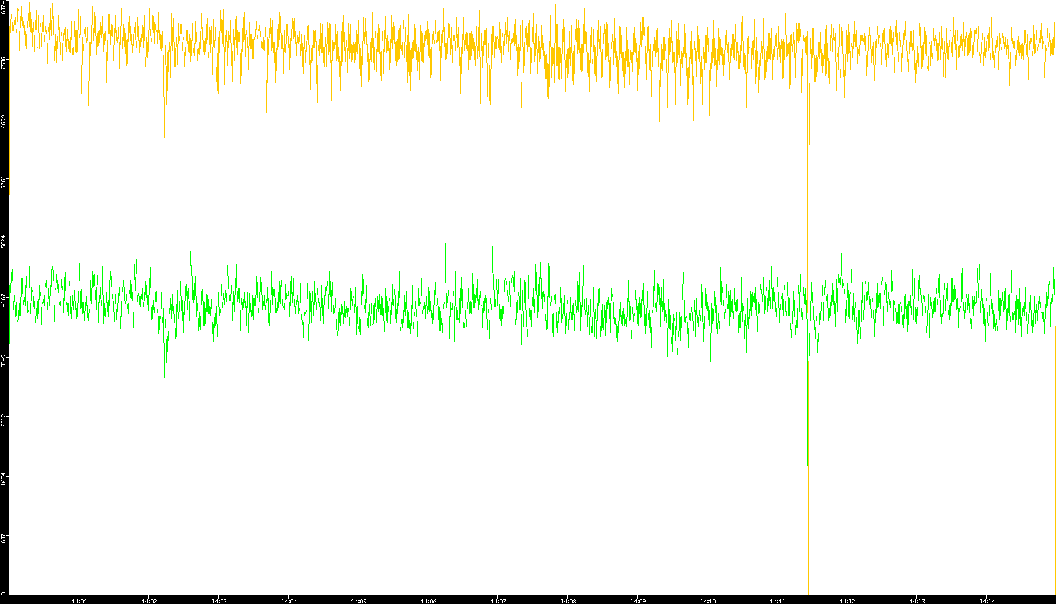This screenshot has height=604, width=1056.
Task: Click the 14:01 time axis label
Action: (x=79, y=601)
